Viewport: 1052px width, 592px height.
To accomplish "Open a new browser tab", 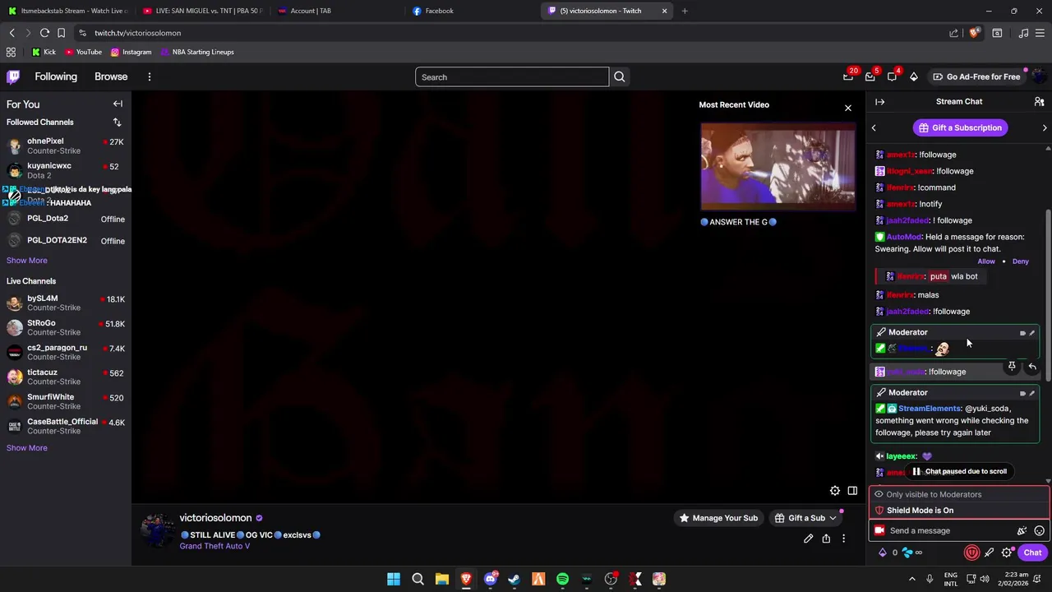I will [685, 11].
